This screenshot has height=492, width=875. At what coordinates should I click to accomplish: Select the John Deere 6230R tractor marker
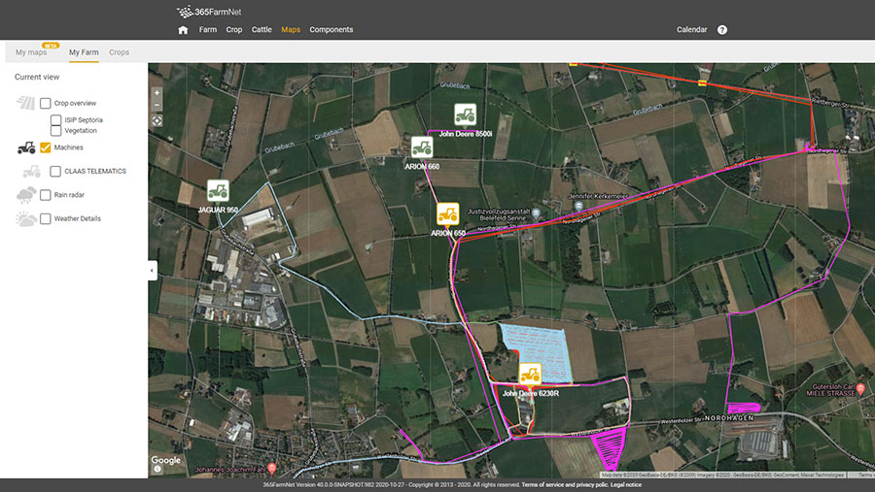point(530,375)
